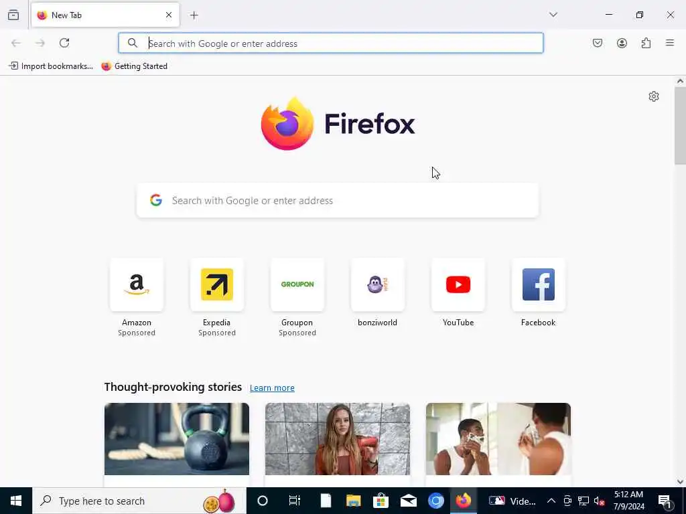This screenshot has width=686, height=514.
Task: Open the Getting Started bookmark
Action: click(134, 66)
